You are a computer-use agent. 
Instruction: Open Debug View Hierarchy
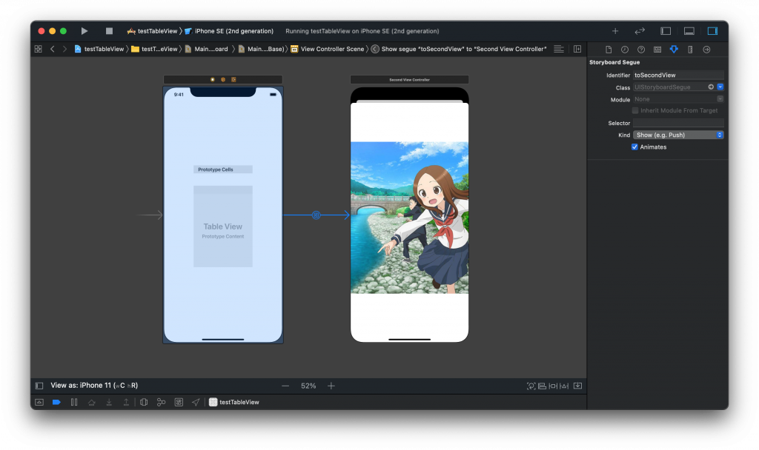coord(144,402)
